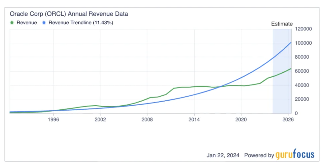Click the 2014 x-axis label
This screenshot has height=168, width=326.
pos(194,119)
